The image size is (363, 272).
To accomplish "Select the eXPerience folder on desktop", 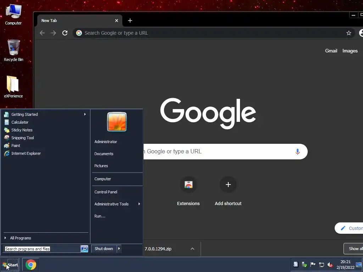I will (x=13, y=87).
